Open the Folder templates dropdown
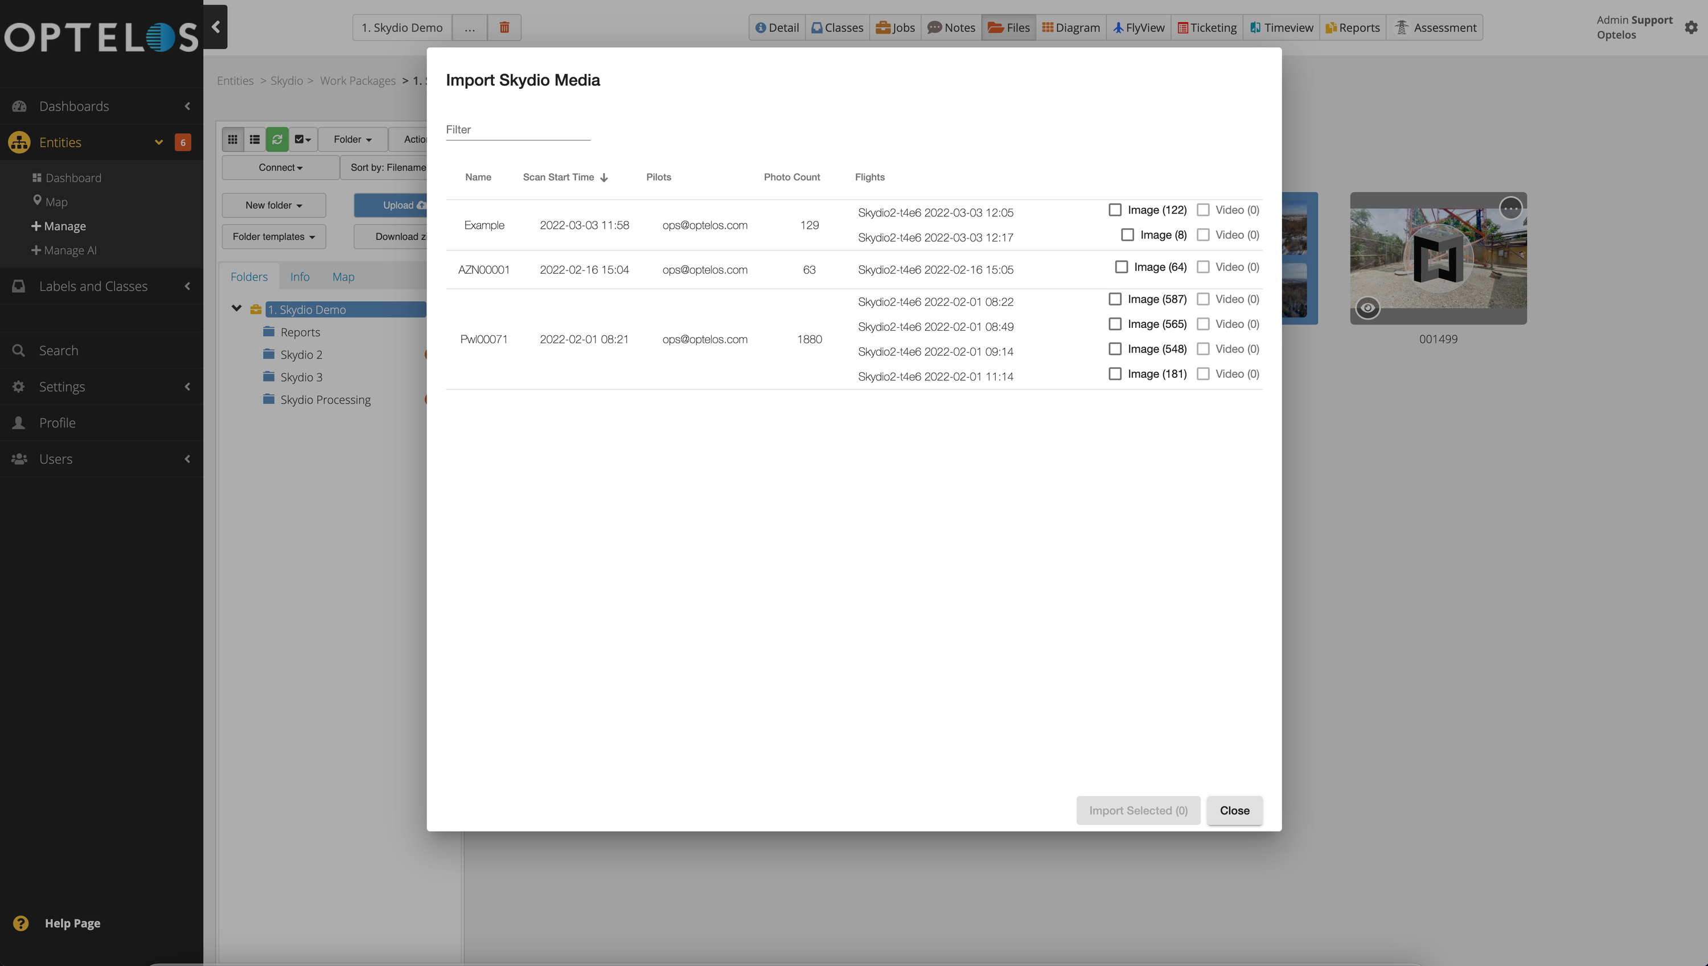This screenshot has width=1708, height=966. pos(273,237)
